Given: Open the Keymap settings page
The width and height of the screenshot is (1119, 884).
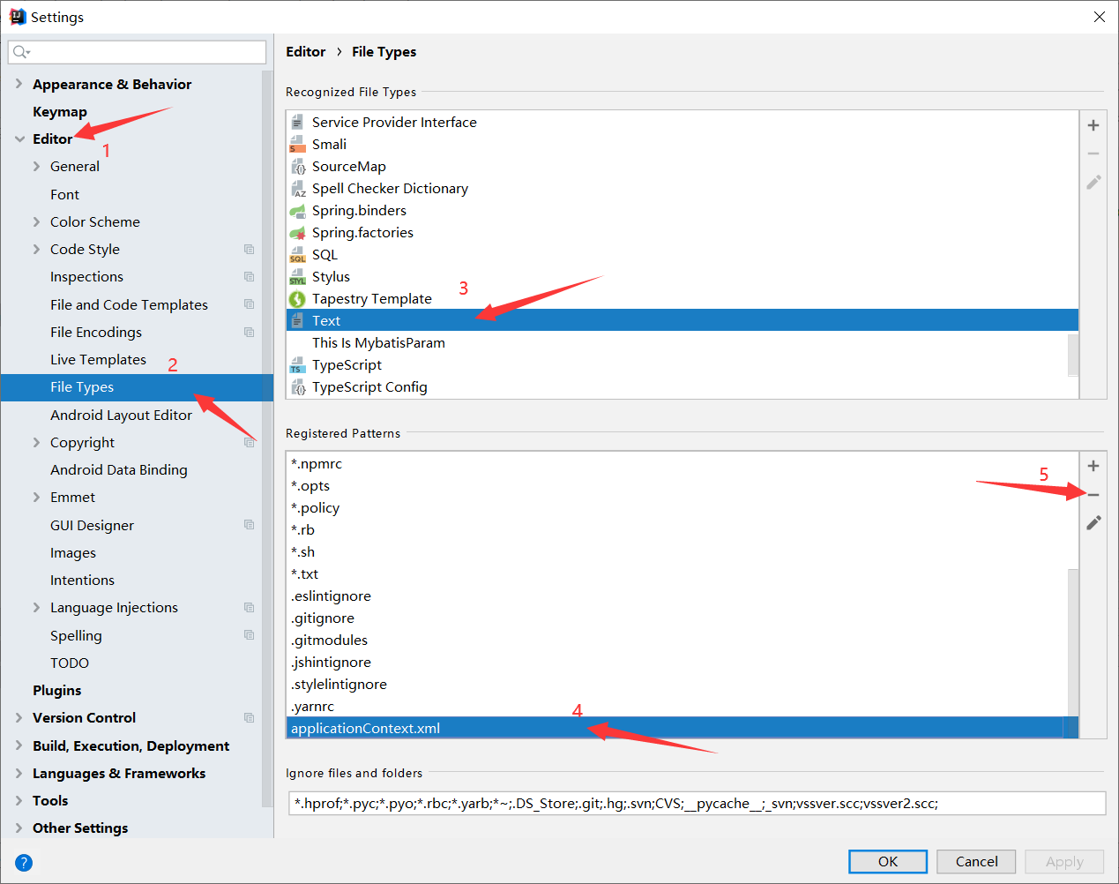Looking at the screenshot, I should point(60,111).
